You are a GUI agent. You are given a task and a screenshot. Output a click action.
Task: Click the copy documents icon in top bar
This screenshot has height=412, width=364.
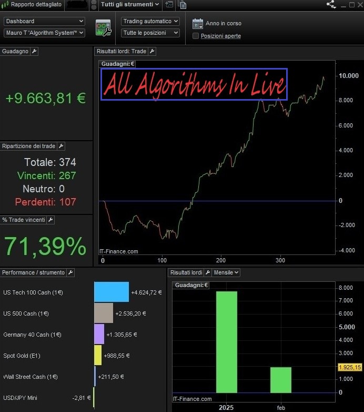click(182, 5)
